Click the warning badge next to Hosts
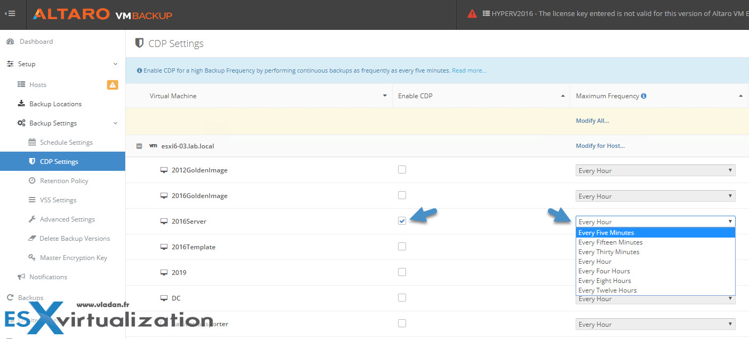The height and width of the screenshot is (339, 749). coord(112,84)
